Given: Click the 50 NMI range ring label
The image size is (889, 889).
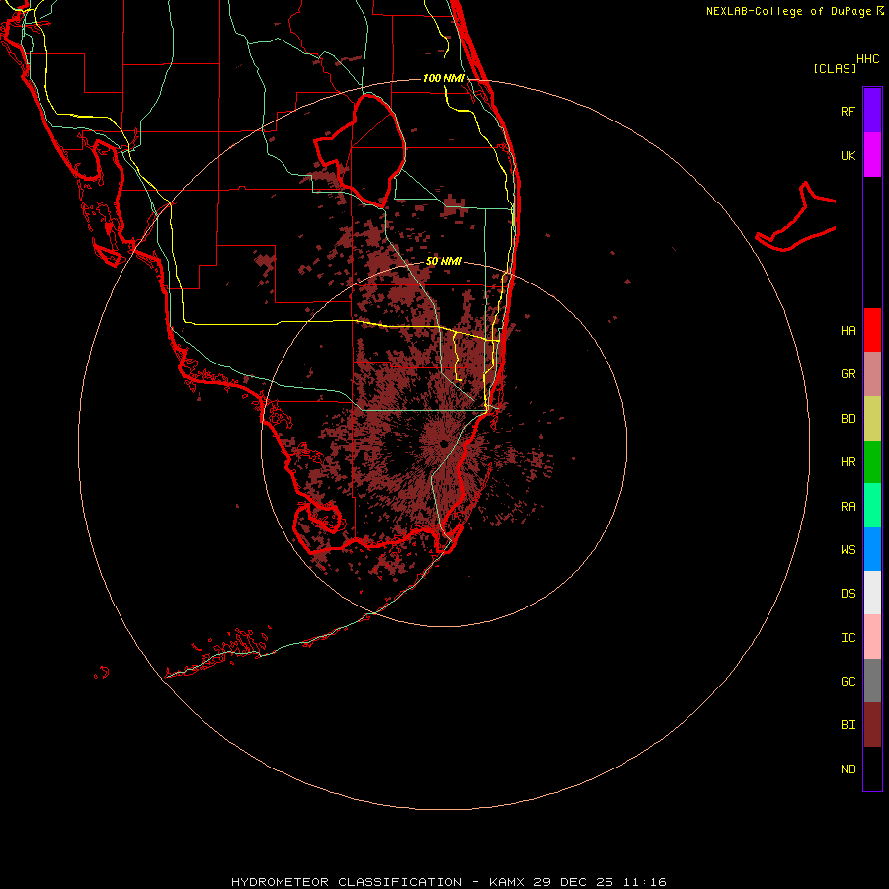Looking at the screenshot, I should point(444,261).
